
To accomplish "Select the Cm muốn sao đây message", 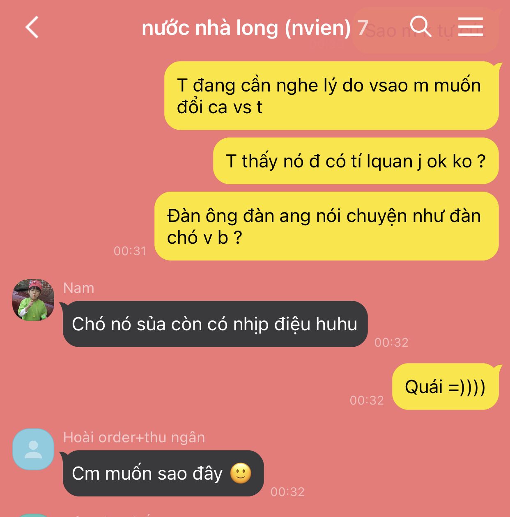I will [x=163, y=473].
